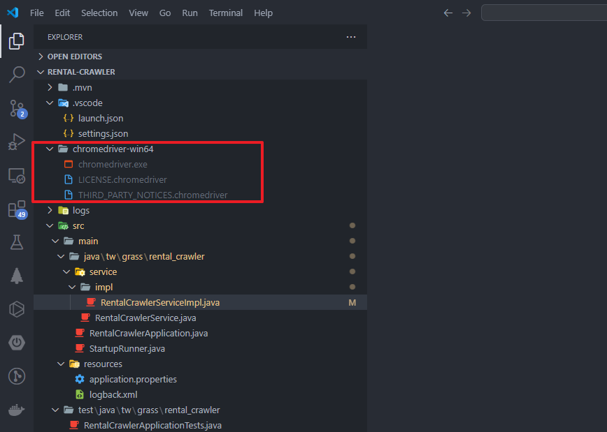This screenshot has width=607, height=432.
Task: Open Explorer more actions ellipsis
Action: coord(351,37)
